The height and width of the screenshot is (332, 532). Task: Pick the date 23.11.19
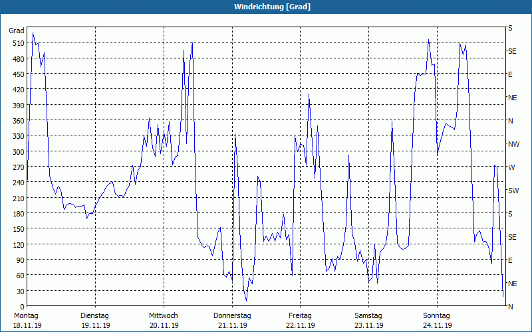369,326
